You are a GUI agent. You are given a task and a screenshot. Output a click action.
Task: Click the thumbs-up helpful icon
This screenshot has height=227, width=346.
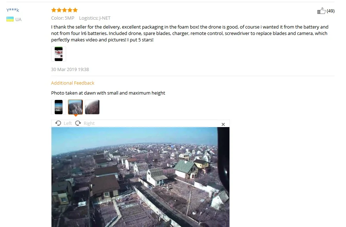click(321, 11)
